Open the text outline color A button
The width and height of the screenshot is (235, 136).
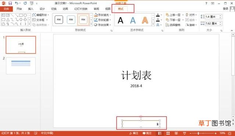158,20
